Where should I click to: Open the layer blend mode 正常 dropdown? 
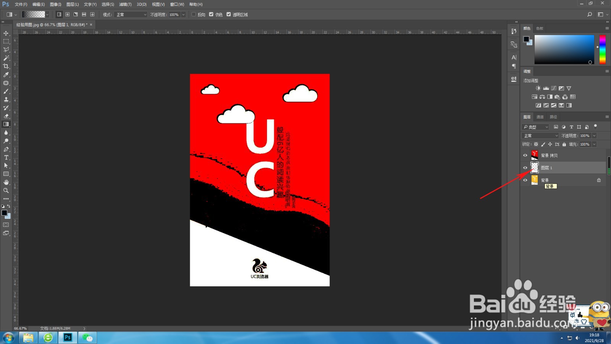click(x=540, y=136)
